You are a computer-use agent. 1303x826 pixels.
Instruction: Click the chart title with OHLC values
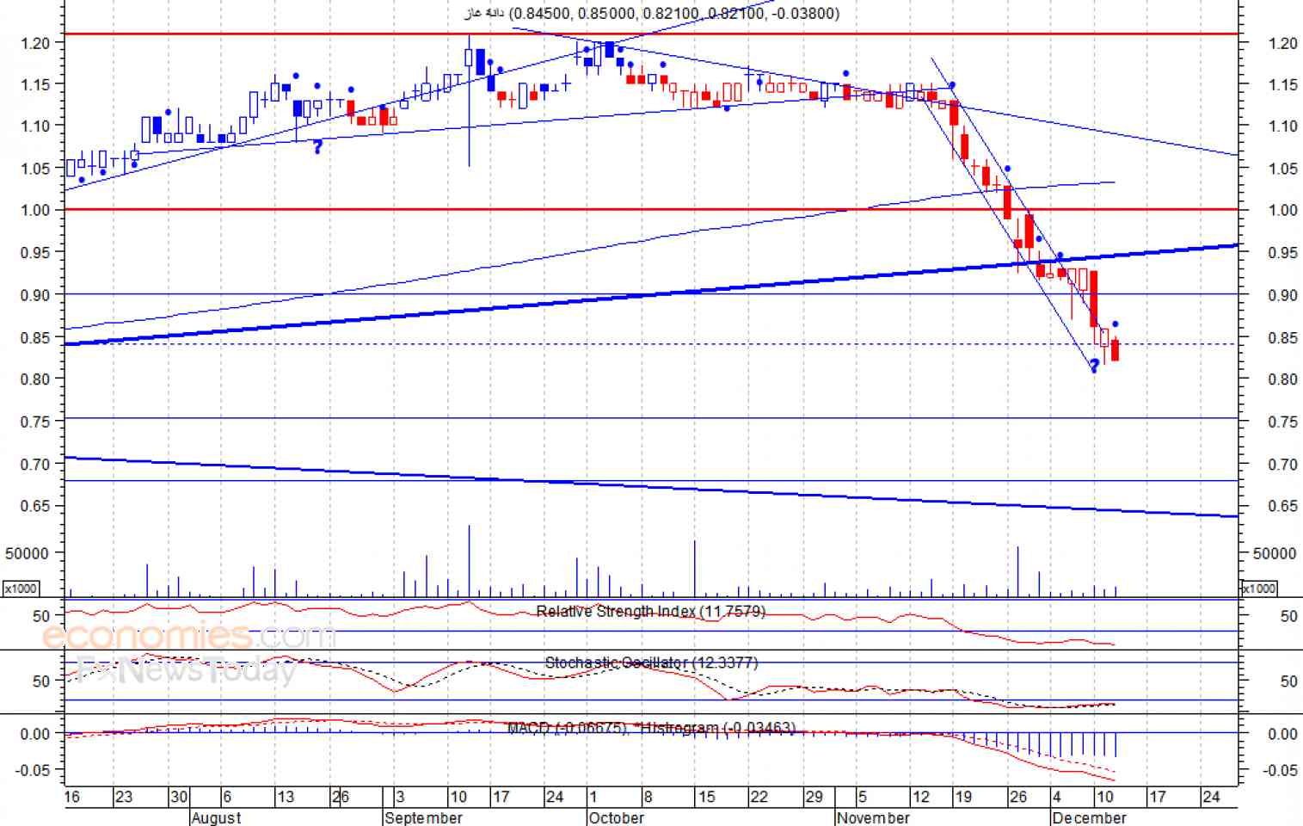coord(652,13)
